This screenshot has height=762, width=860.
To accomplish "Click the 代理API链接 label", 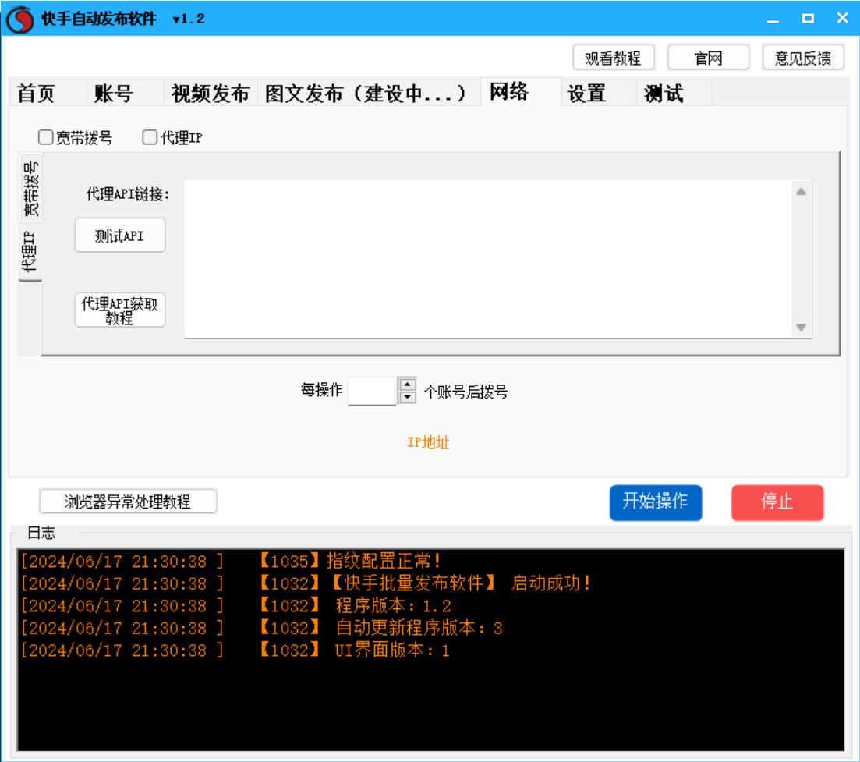I will tap(127, 194).
